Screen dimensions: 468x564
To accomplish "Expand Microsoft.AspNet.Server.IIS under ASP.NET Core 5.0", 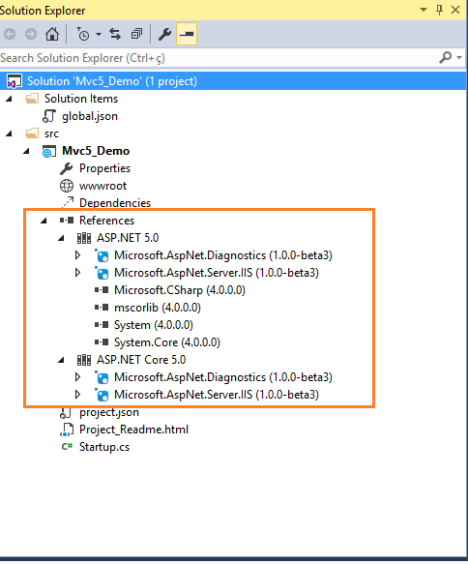I will tap(78, 395).
